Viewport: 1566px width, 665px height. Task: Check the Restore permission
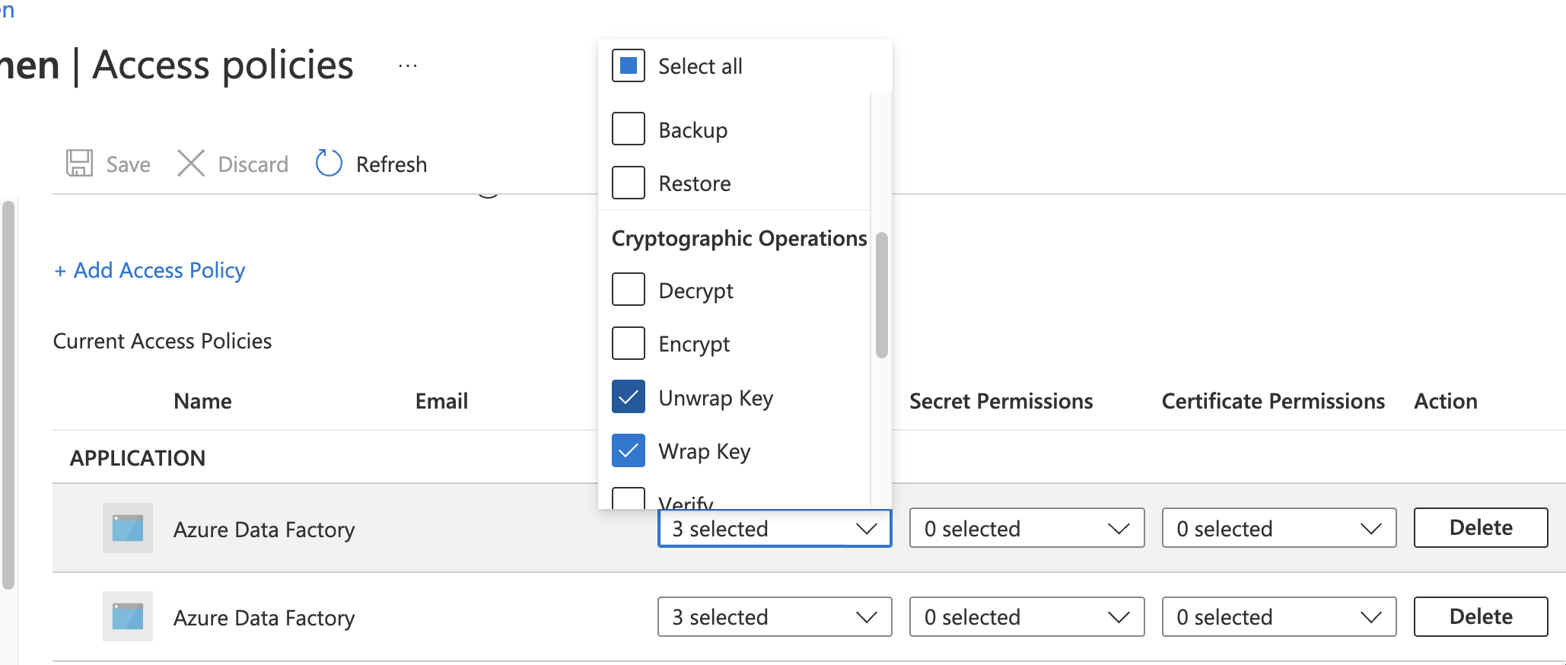point(628,182)
